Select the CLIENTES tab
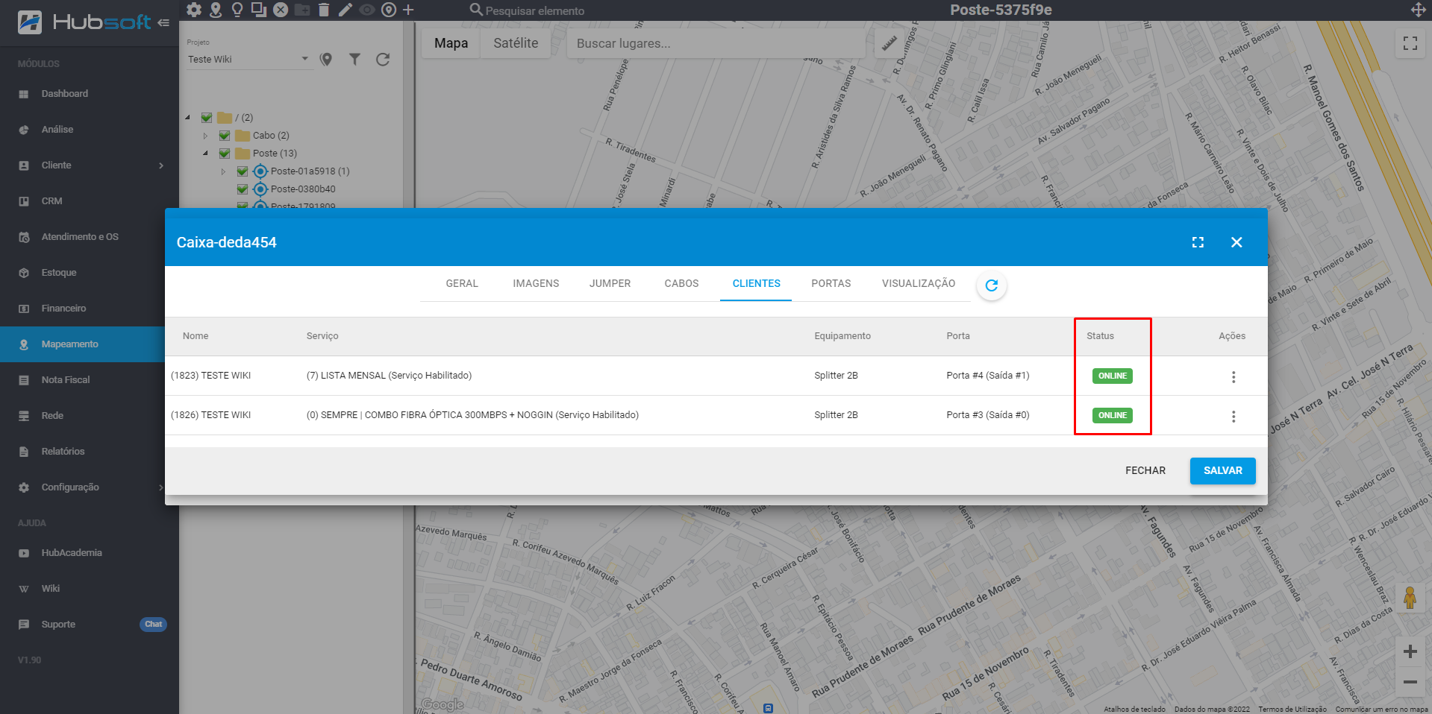The width and height of the screenshot is (1432, 714). 756,283
